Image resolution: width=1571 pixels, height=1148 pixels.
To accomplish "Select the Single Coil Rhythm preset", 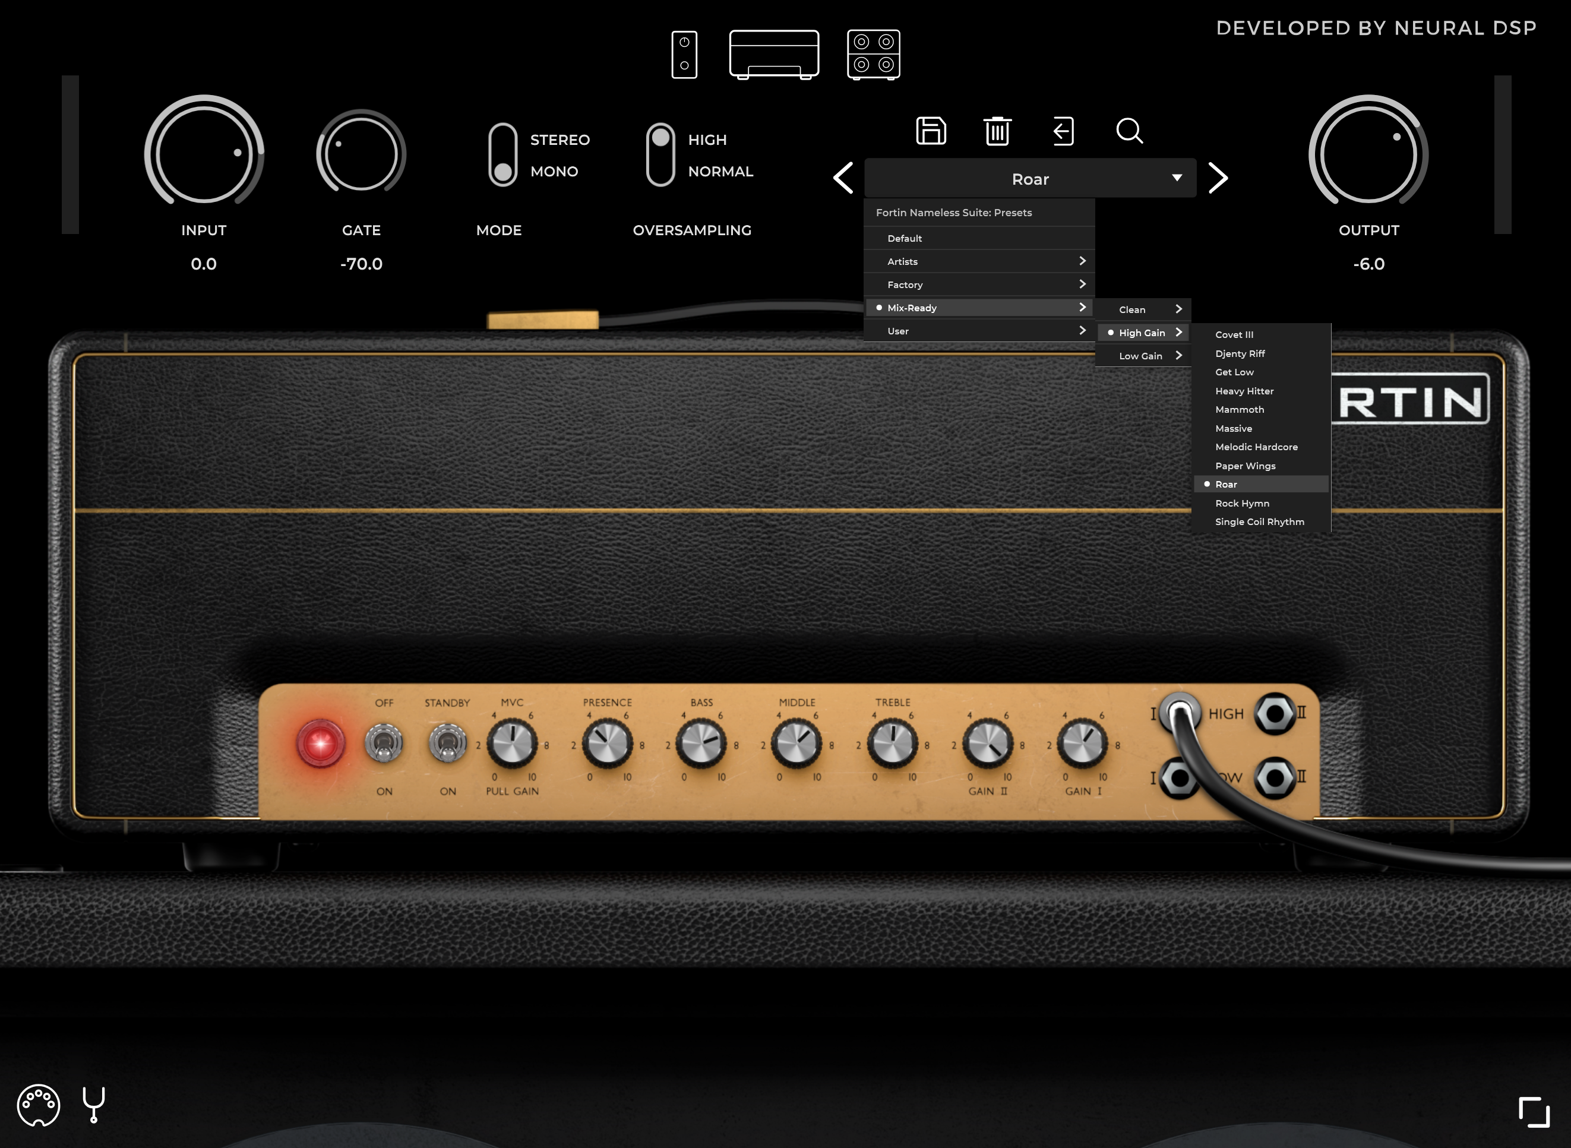I will tap(1259, 522).
